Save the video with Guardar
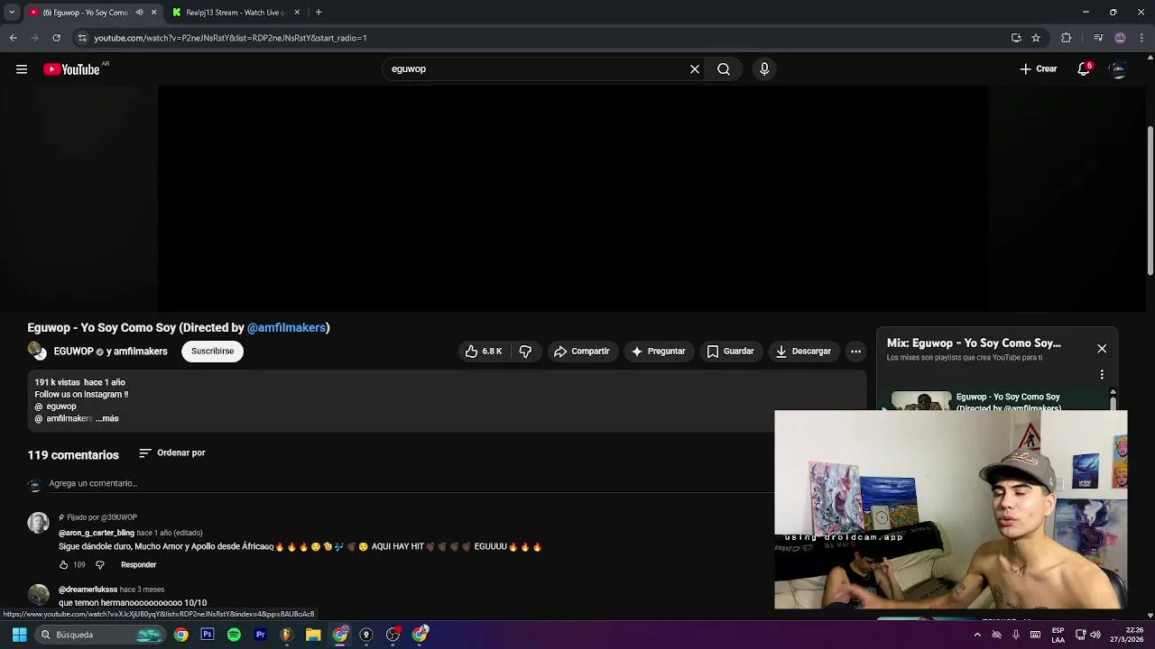The height and width of the screenshot is (649, 1155). (730, 352)
